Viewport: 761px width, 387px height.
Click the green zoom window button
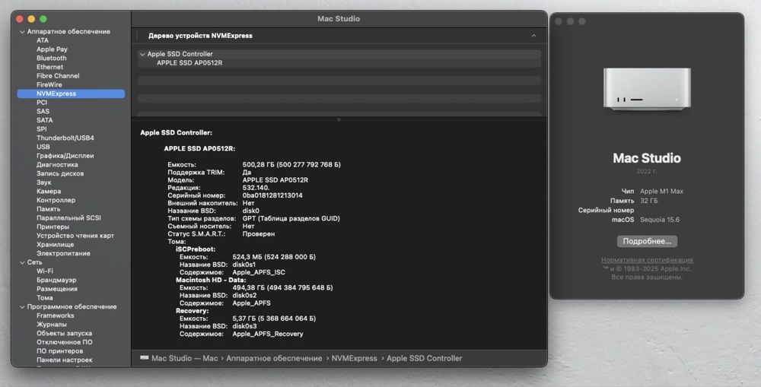coord(43,19)
